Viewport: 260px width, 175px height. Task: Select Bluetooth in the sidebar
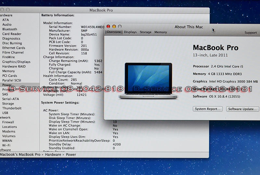[x=10, y=29]
